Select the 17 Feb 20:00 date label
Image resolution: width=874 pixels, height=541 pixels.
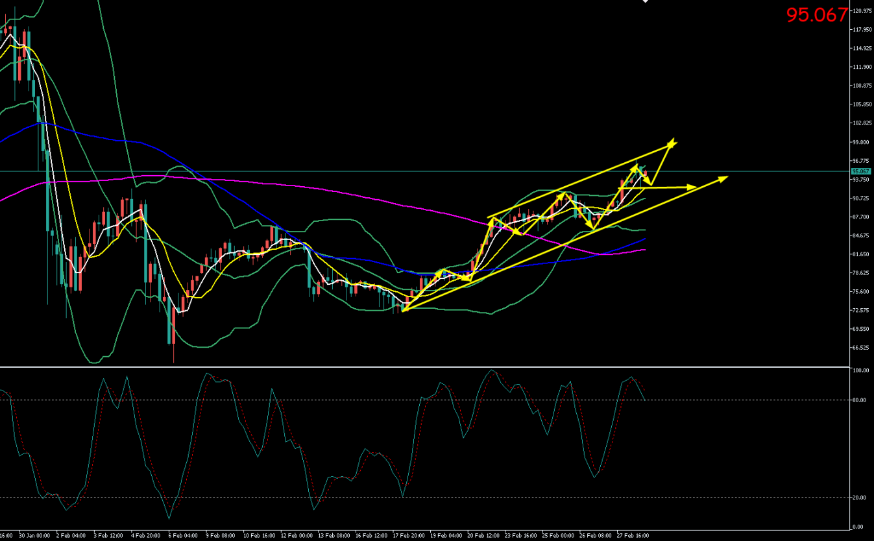[x=407, y=536]
